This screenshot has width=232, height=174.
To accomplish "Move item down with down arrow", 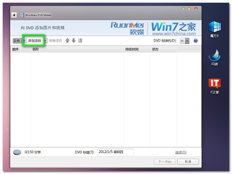I will point(74,41).
